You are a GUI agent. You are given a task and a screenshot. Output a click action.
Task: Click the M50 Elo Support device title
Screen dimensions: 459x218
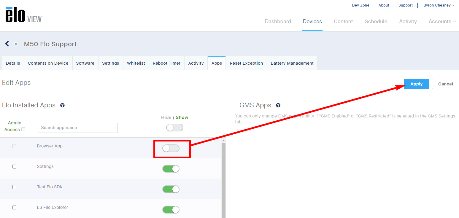(50, 44)
